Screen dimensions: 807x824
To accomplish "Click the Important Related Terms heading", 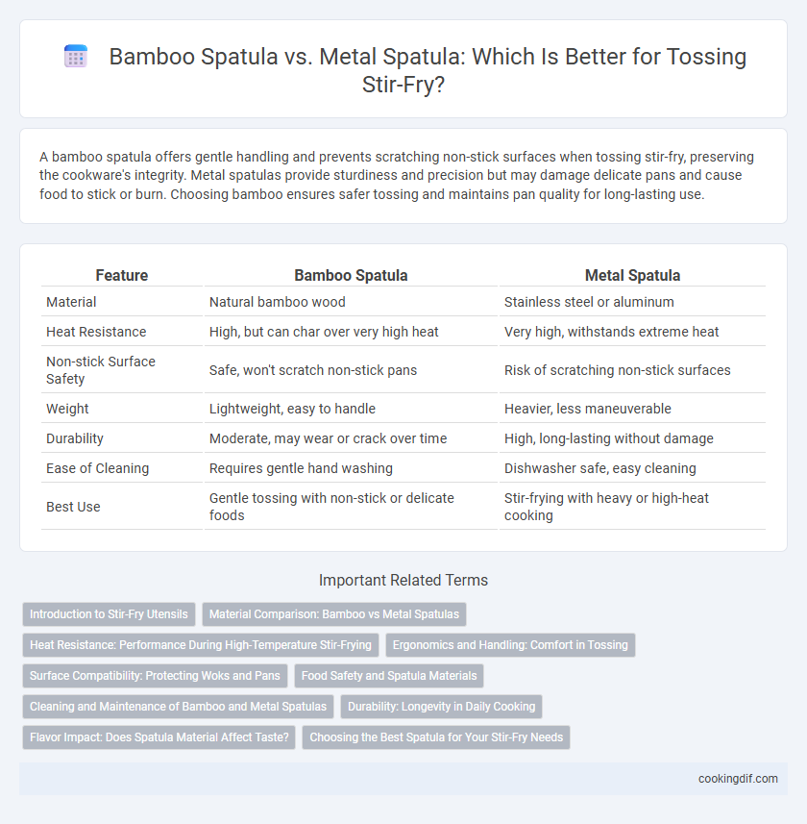I will [403, 580].
